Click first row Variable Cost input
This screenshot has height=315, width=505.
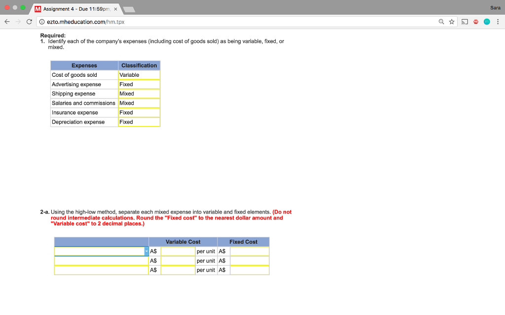point(178,252)
